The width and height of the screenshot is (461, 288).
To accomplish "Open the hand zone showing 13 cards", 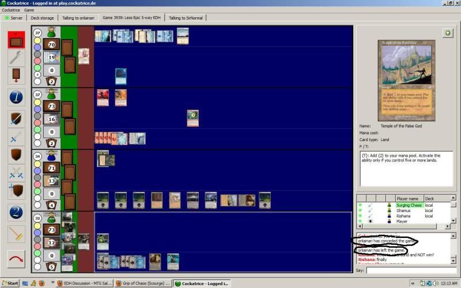I will [x=51, y=181].
